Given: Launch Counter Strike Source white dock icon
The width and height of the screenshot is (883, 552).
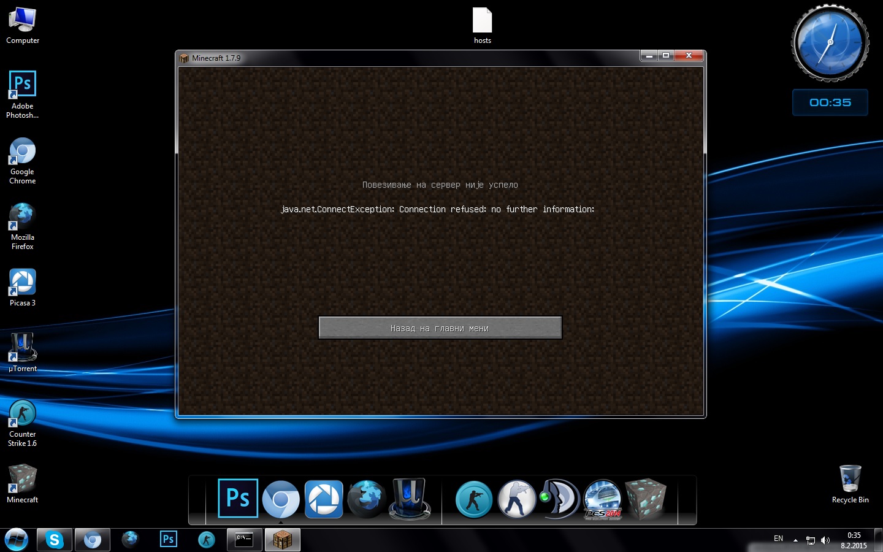Looking at the screenshot, I should pyautogui.click(x=516, y=499).
